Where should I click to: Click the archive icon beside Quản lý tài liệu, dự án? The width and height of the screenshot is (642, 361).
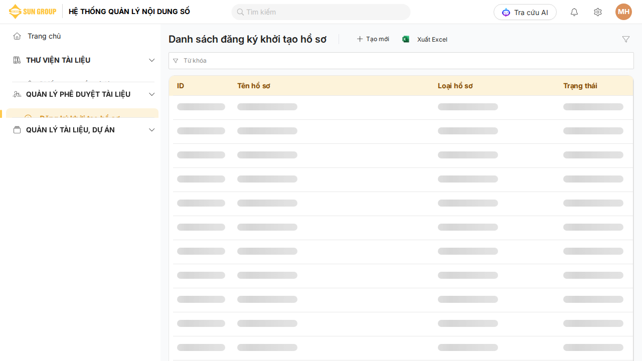click(17, 130)
